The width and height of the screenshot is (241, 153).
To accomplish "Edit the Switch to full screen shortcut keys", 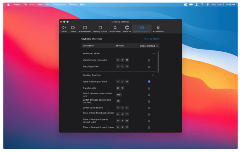I will pos(122,108).
